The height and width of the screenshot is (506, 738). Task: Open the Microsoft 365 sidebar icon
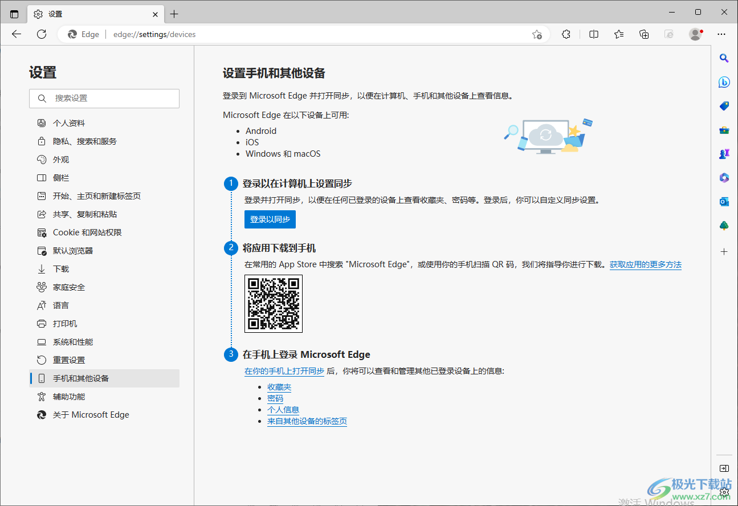724,178
